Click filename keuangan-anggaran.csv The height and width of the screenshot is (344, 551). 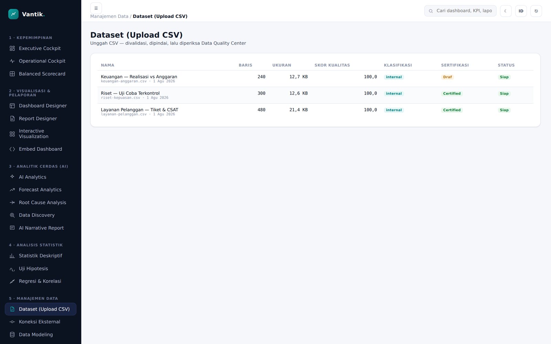point(124,82)
